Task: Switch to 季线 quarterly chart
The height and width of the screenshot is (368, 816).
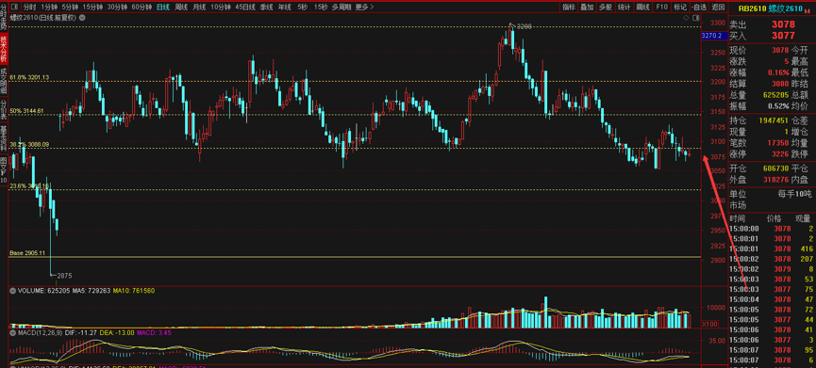Action: coord(266,8)
